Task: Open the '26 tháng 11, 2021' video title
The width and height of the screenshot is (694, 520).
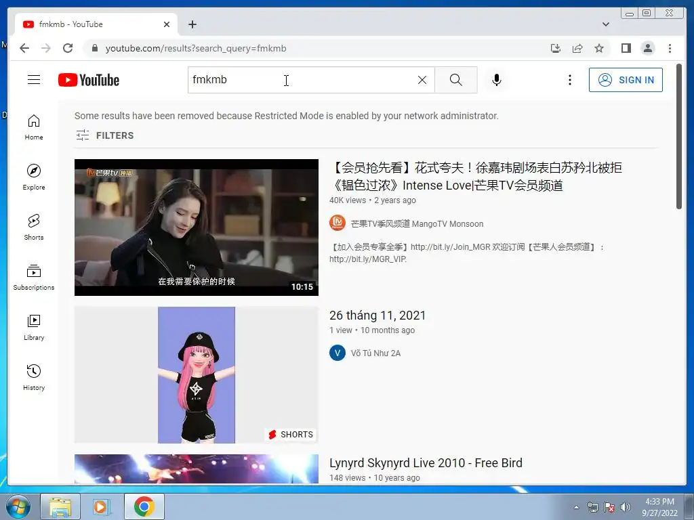Action: pyautogui.click(x=377, y=316)
